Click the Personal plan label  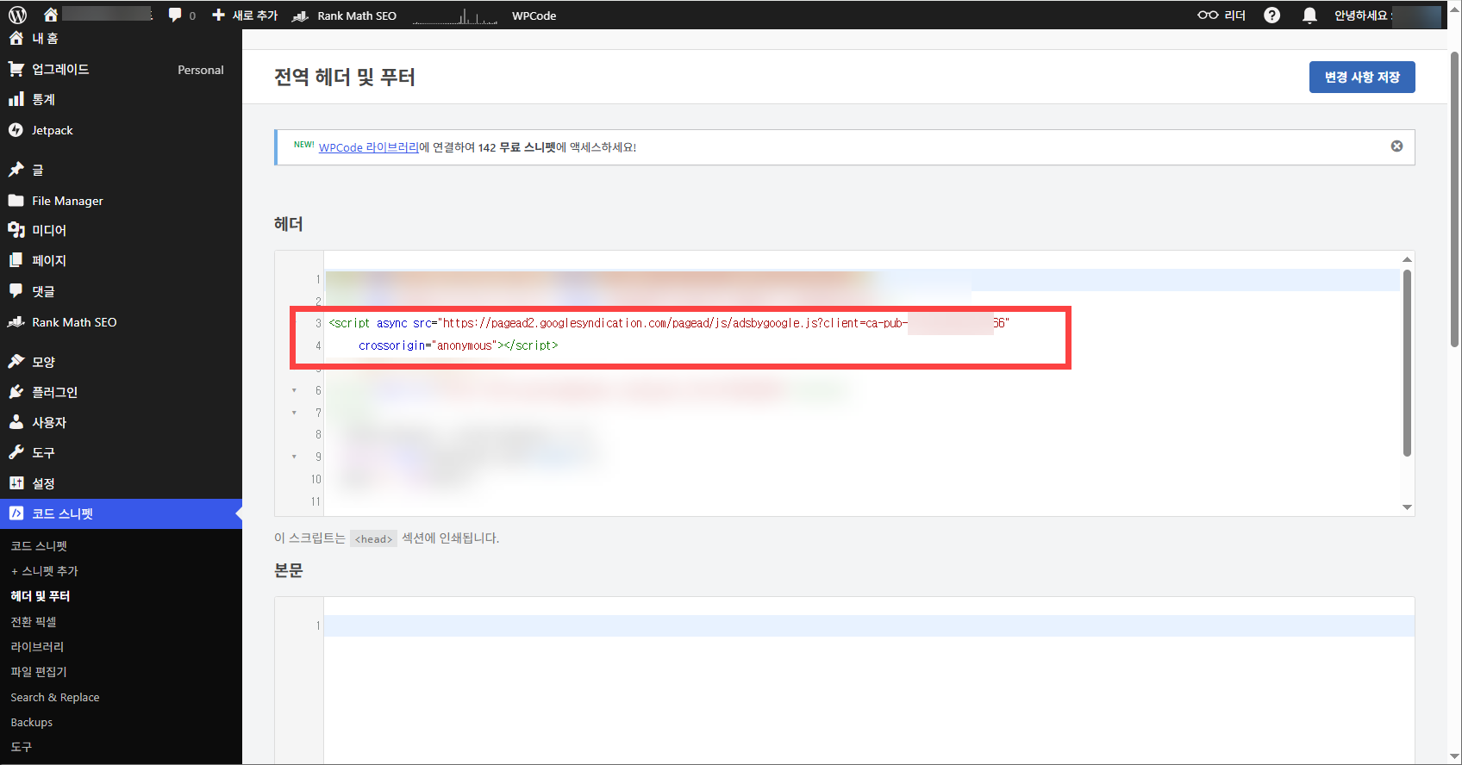click(201, 70)
